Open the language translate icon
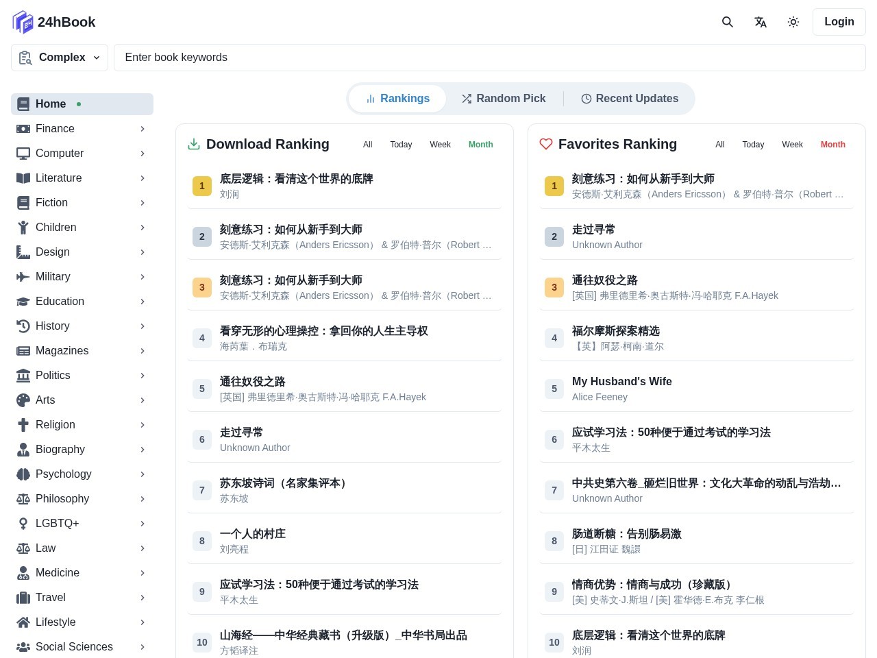 pyautogui.click(x=761, y=22)
